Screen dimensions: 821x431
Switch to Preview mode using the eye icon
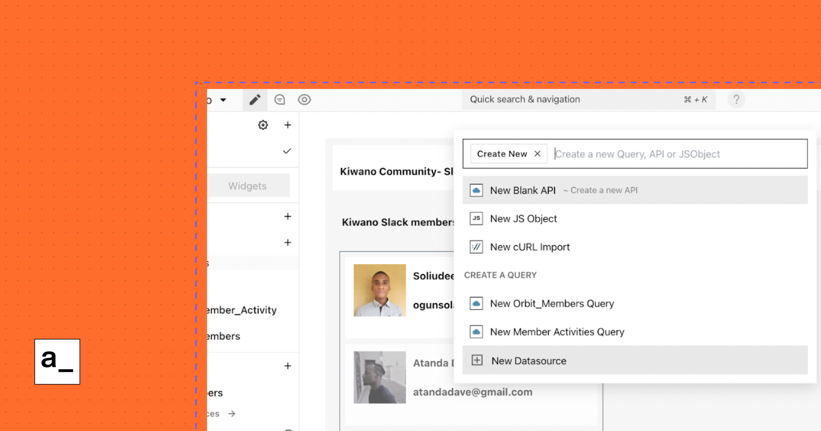pyautogui.click(x=304, y=100)
